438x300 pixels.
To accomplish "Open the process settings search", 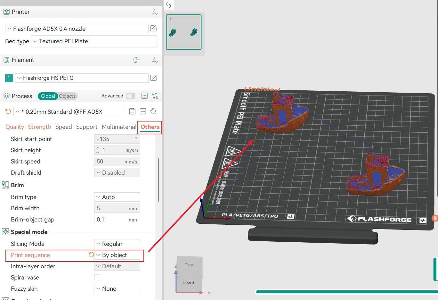I will [x=154, y=112].
